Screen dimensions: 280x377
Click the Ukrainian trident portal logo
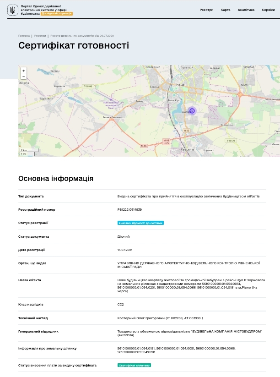(x=12, y=10)
